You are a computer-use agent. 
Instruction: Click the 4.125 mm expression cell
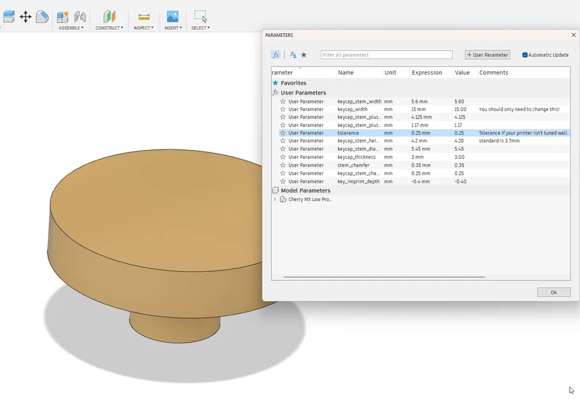[422, 117]
